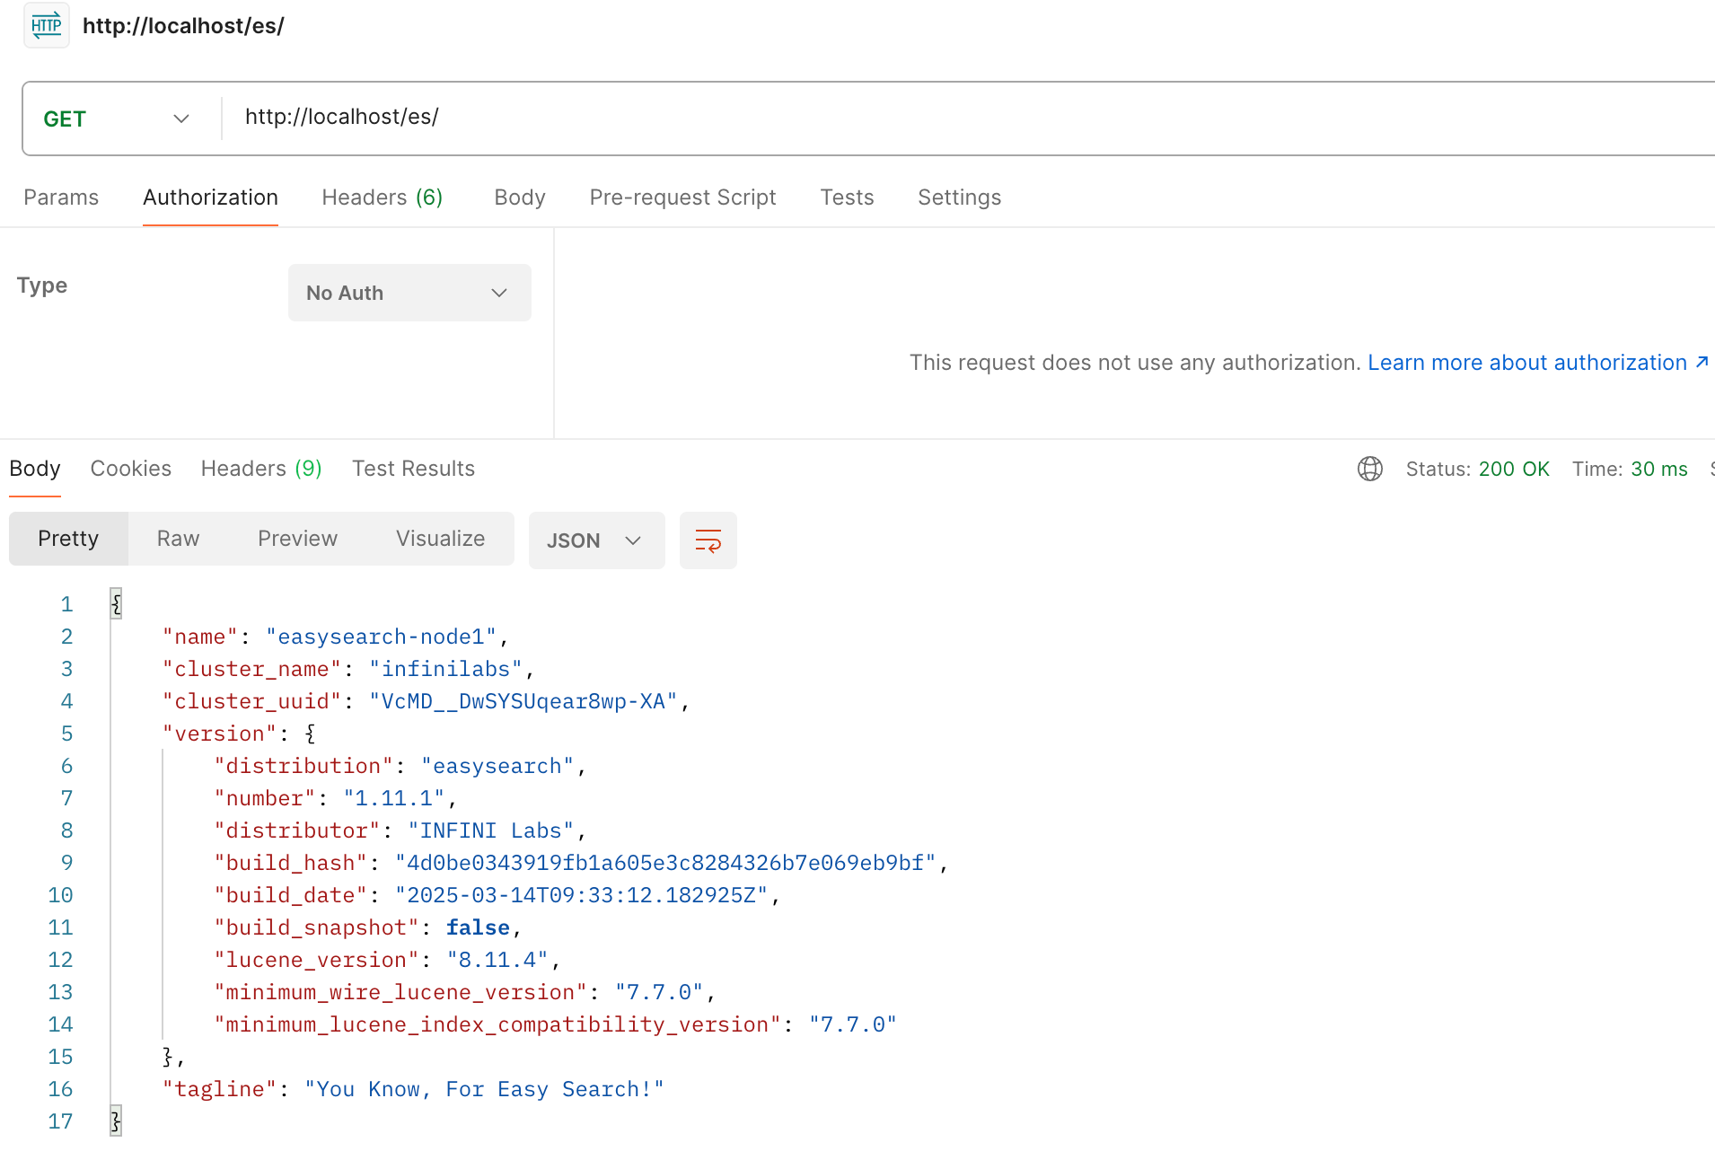Collapse the "version" object at line 5
Viewport: 1715px width, 1151px height.
(x=310, y=734)
